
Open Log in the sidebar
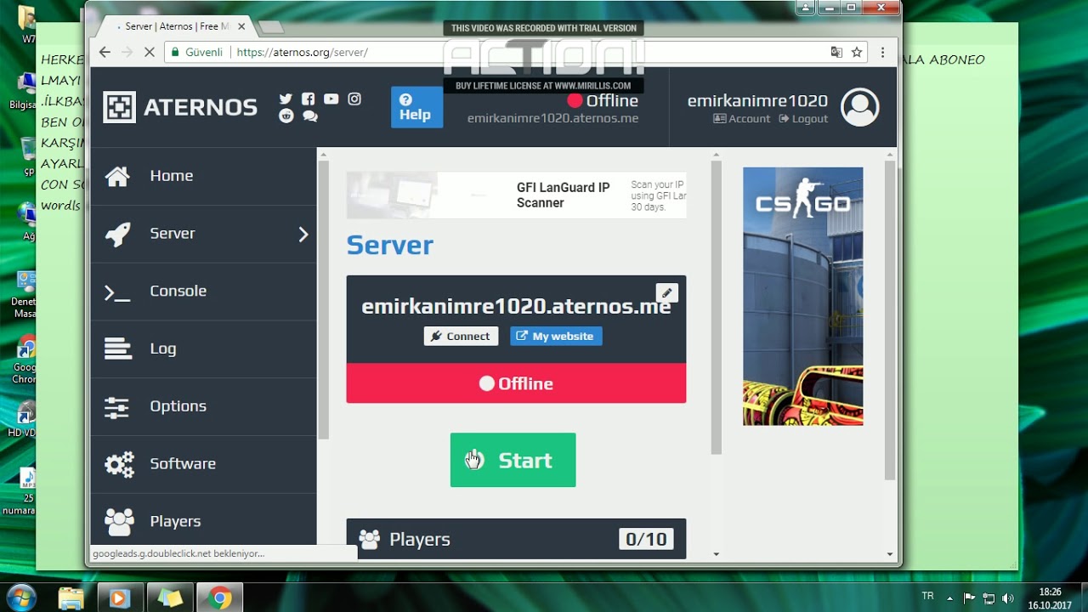(x=203, y=348)
